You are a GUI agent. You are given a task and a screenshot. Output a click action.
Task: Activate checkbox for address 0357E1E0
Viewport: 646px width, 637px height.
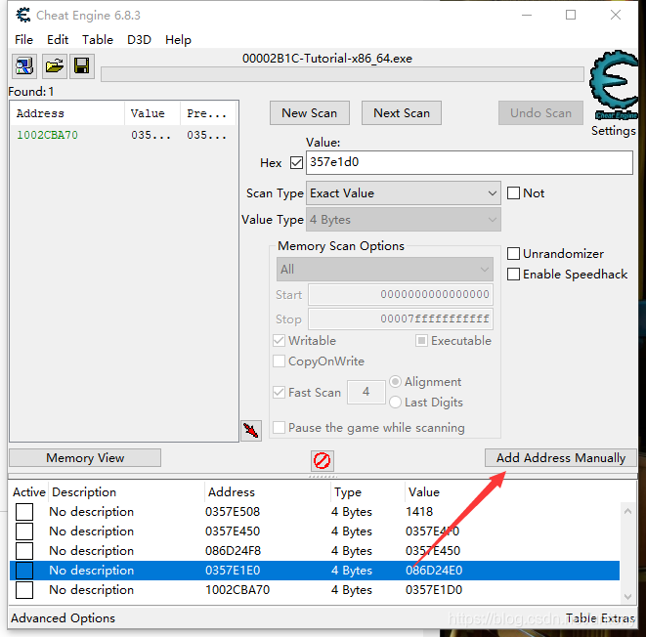(x=24, y=571)
